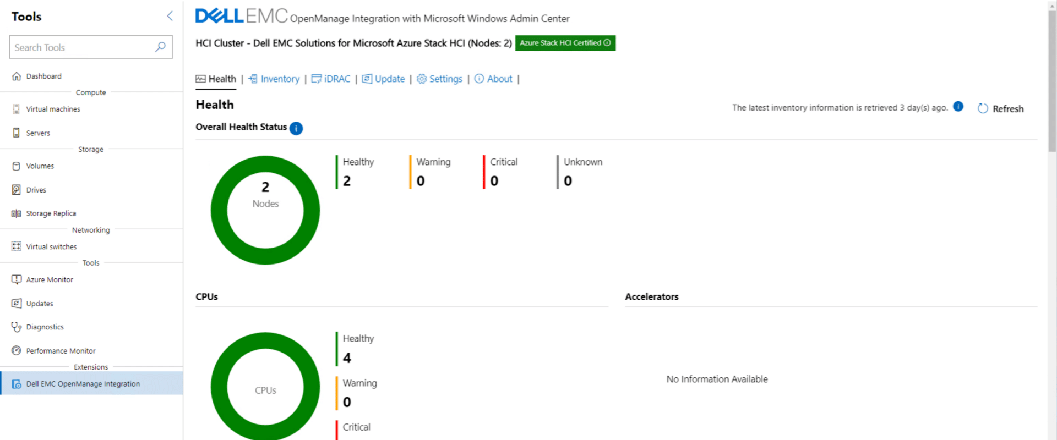Select Dell EMC OpenManage Integration extension
1057x440 pixels.
point(91,383)
